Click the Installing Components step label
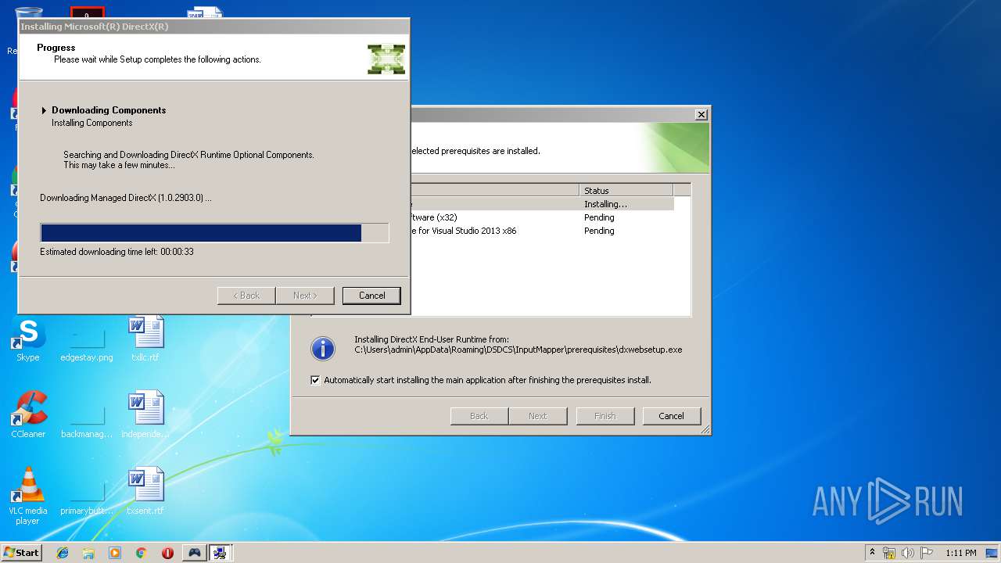 [92, 123]
